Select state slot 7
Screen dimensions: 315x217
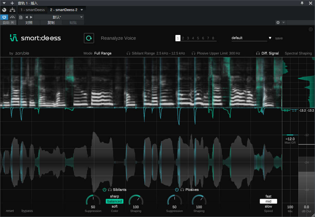point(208,38)
